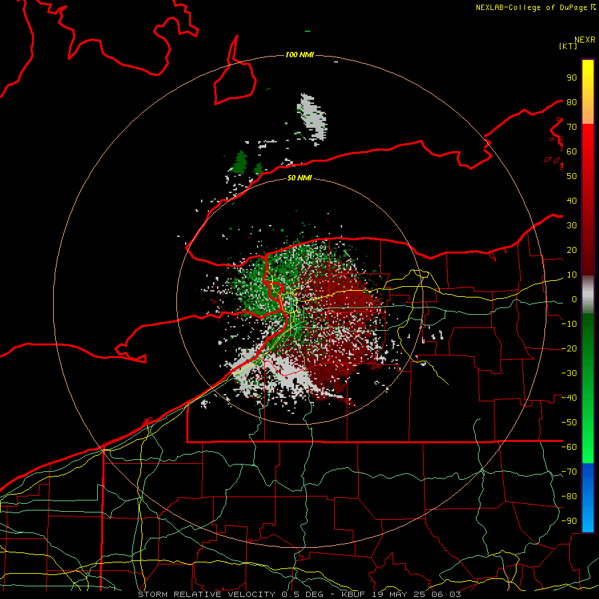Click the "10" value on the velocity scale

tap(572, 275)
